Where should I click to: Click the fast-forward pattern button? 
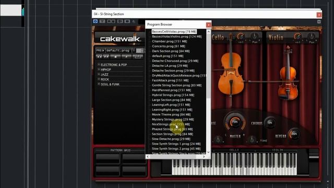click(106, 56)
